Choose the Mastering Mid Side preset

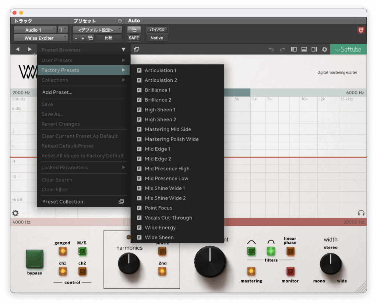pos(177,129)
